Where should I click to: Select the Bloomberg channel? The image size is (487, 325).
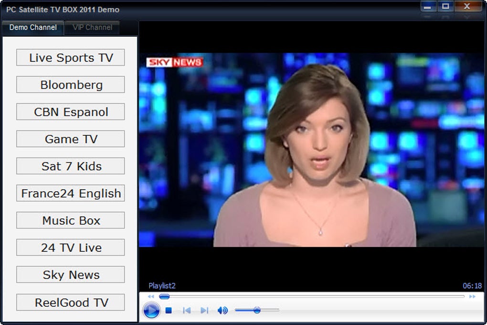[71, 85]
